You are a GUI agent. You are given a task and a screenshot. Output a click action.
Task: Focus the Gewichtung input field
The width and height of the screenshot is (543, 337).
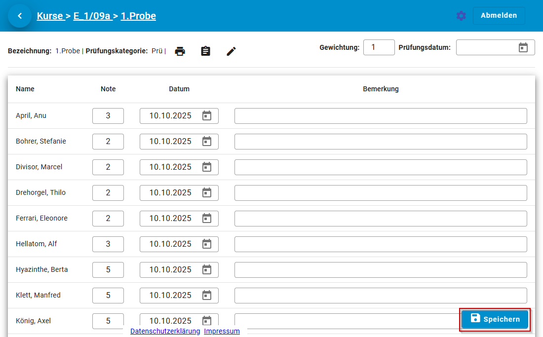click(x=379, y=47)
